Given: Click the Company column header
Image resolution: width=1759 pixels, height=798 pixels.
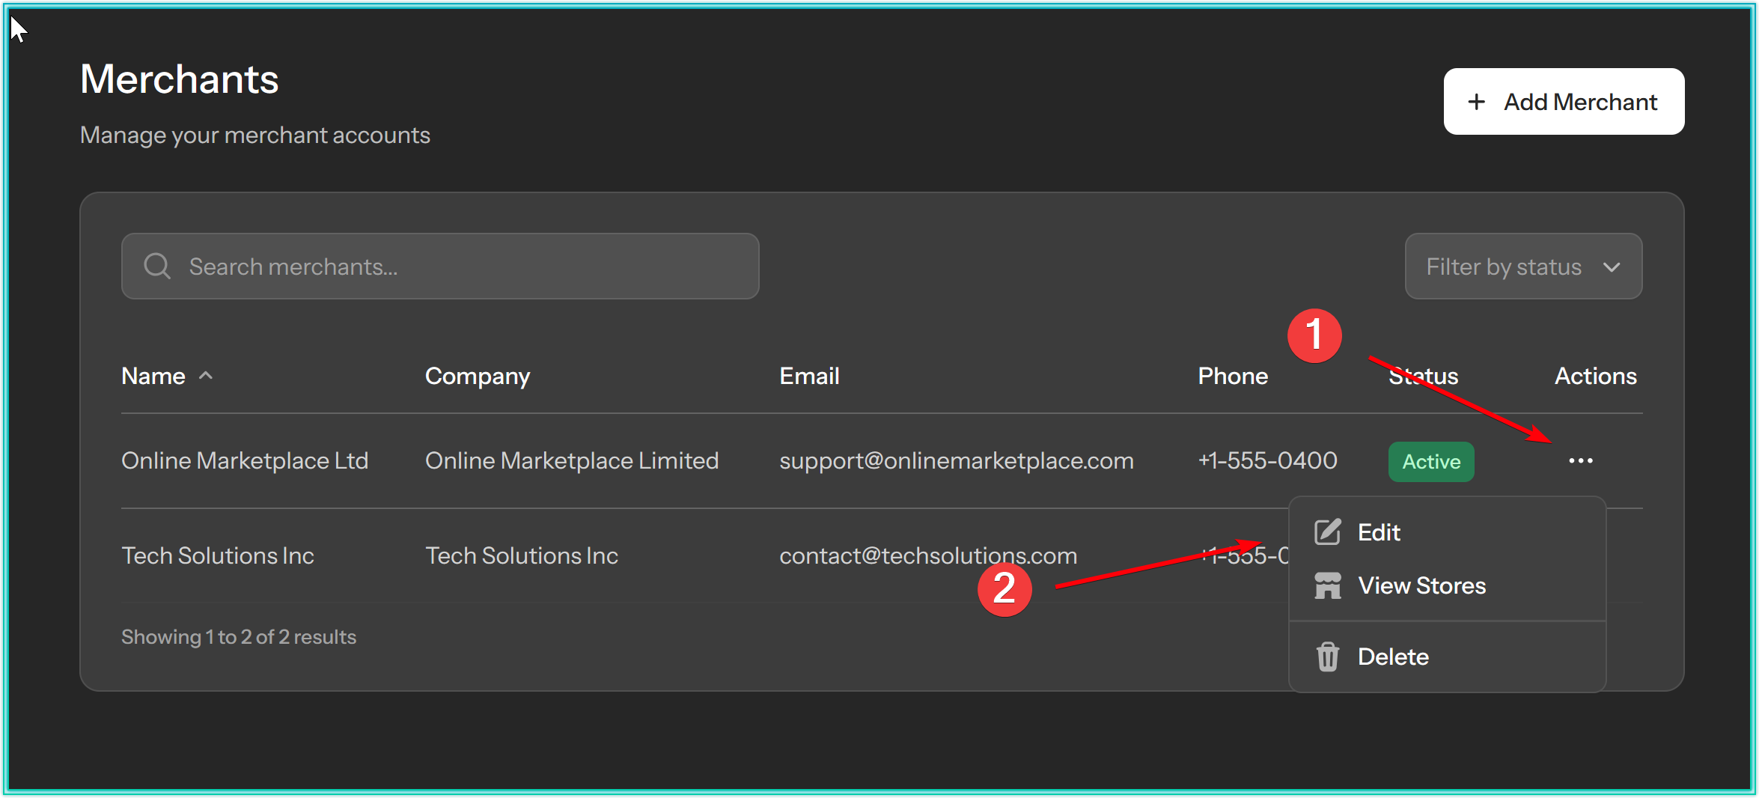Looking at the screenshot, I should tap(478, 376).
